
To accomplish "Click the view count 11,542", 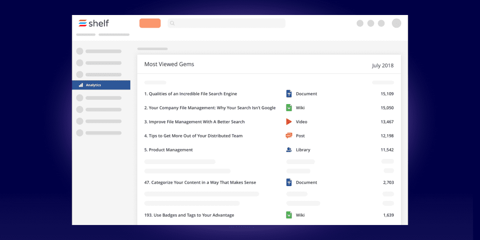I will coord(387,150).
